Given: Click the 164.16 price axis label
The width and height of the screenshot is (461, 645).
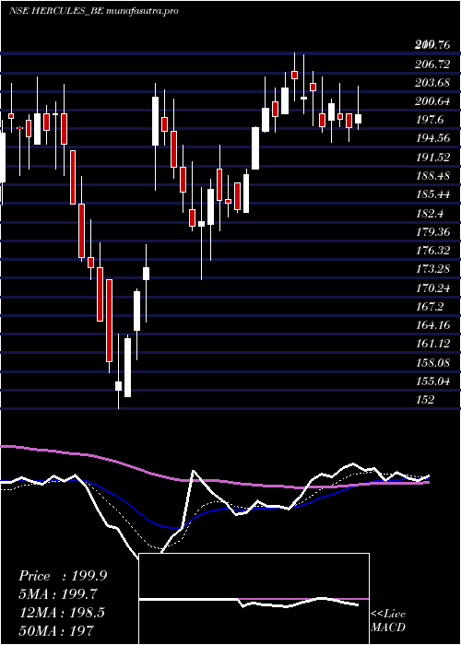Looking at the screenshot, I should (x=433, y=325).
